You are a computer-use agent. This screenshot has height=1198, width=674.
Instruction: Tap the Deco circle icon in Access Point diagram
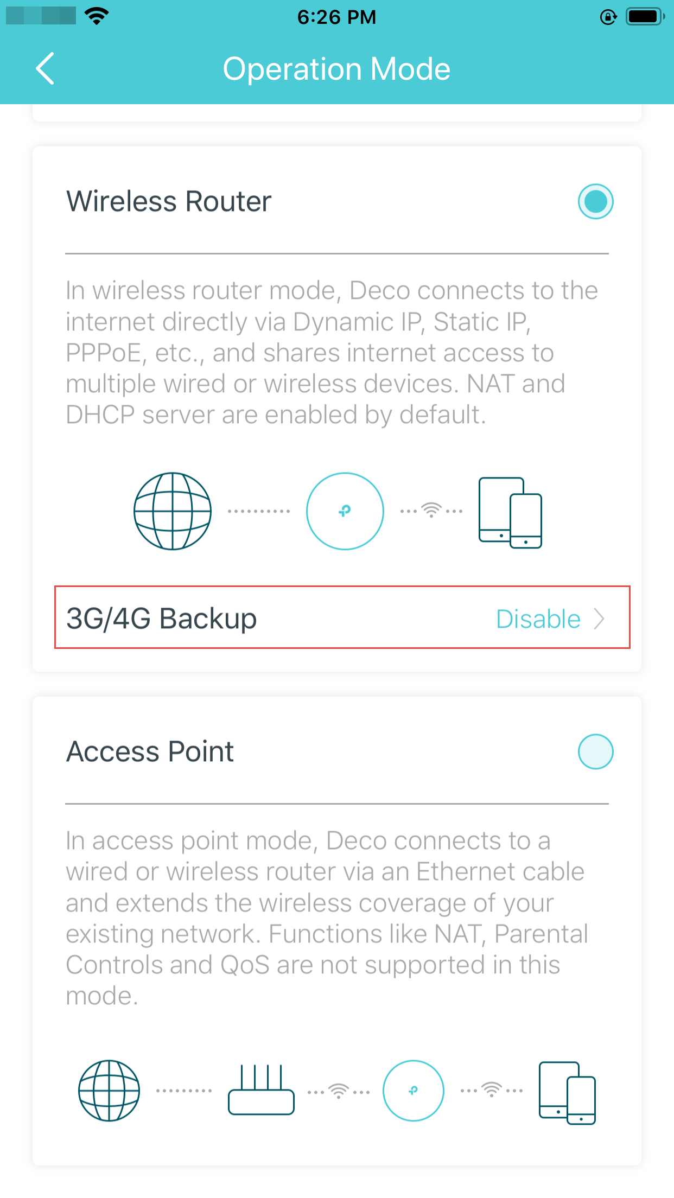pyautogui.click(x=414, y=1091)
